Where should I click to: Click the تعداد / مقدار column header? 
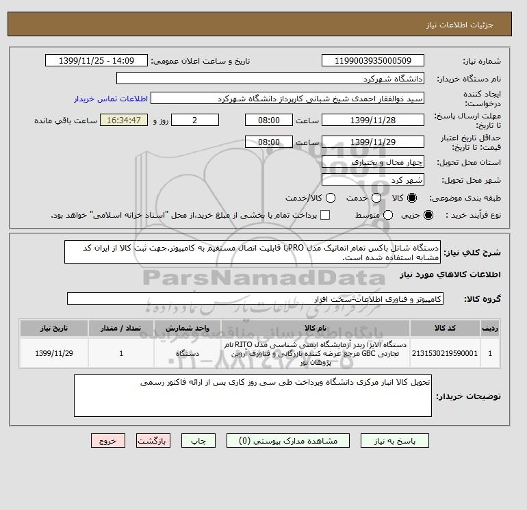click(121, 328)
